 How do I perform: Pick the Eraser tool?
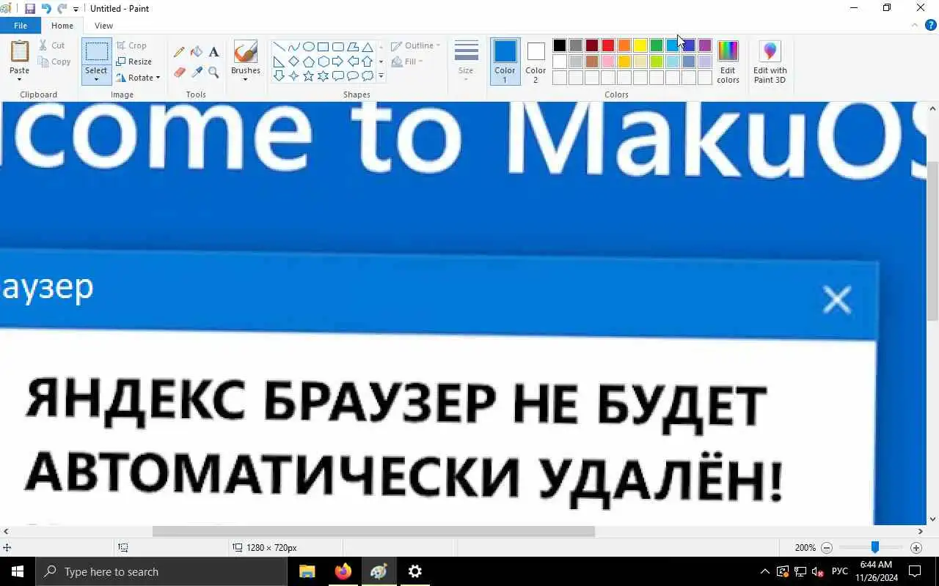179,73
